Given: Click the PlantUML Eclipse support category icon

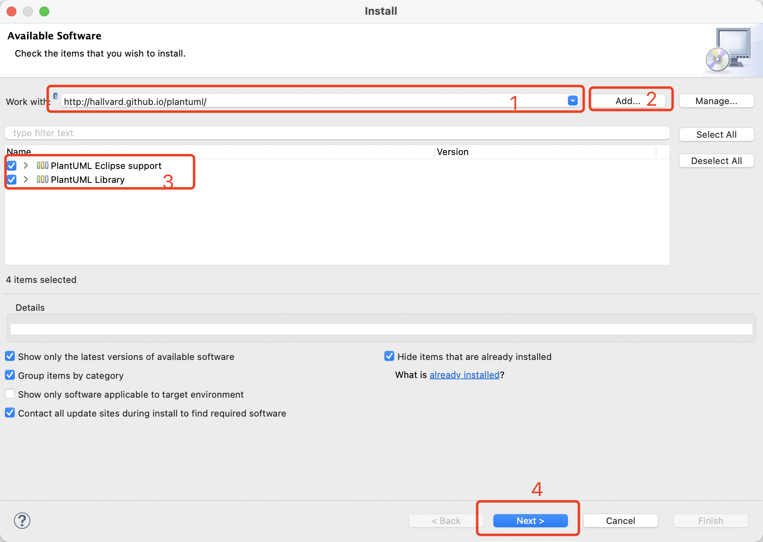Looking at the screenshot, I should pos(42,165).
